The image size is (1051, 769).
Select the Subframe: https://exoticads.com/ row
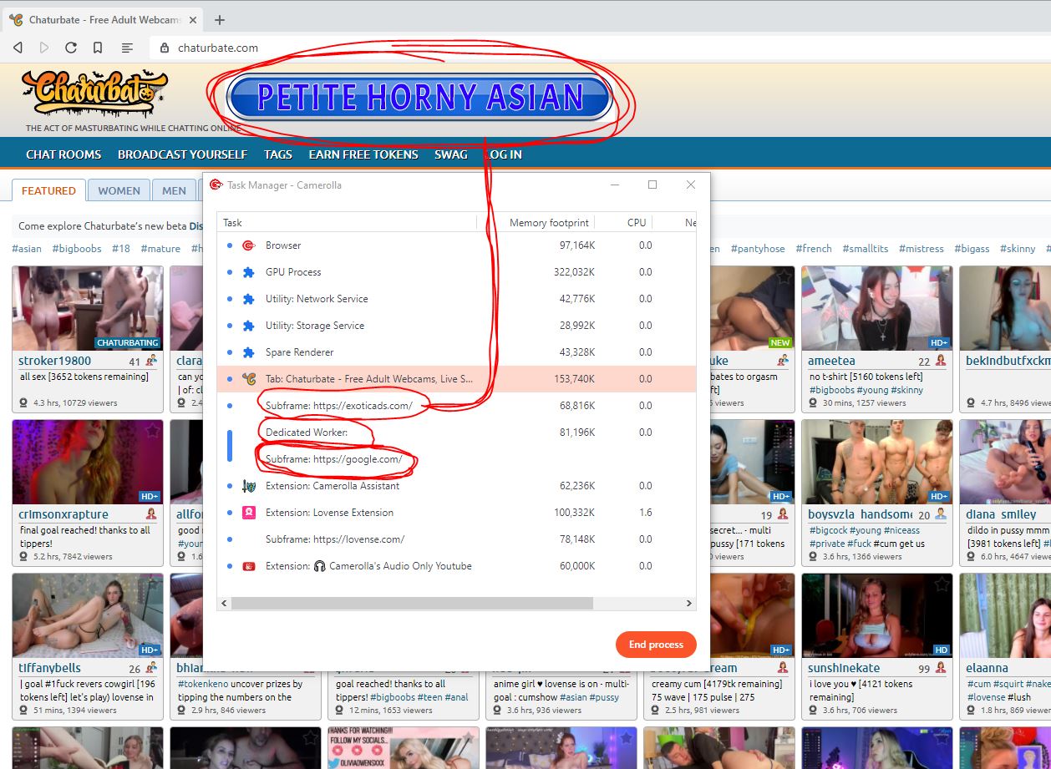[x=456, y=406]
